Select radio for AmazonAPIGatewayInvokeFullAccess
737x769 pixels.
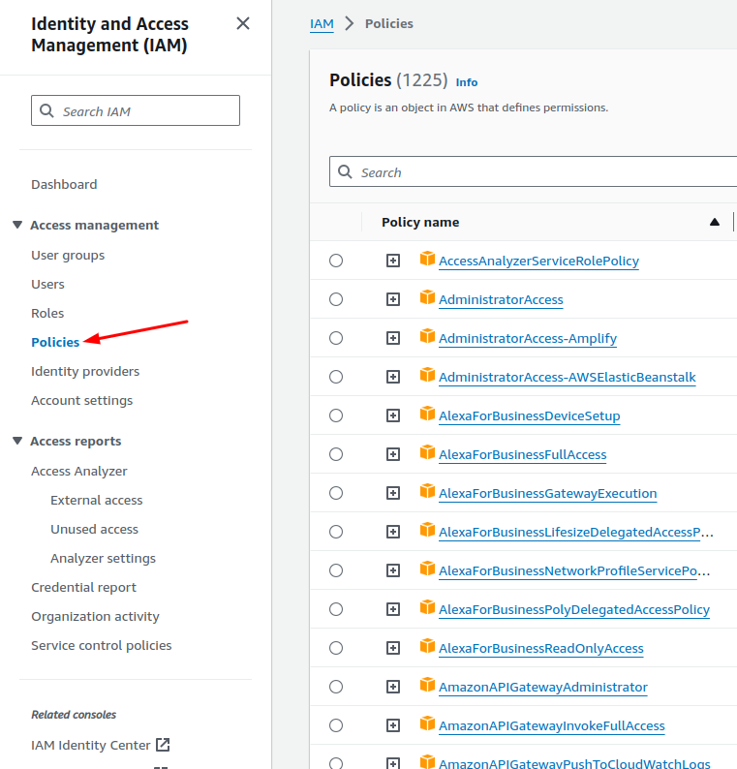click(336, 725)
